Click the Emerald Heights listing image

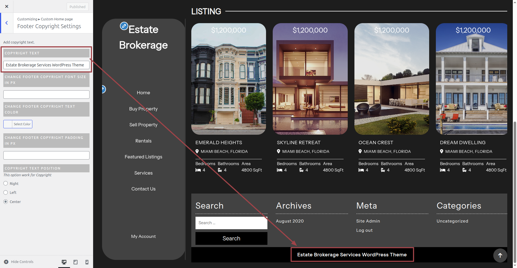pos(228,79)
